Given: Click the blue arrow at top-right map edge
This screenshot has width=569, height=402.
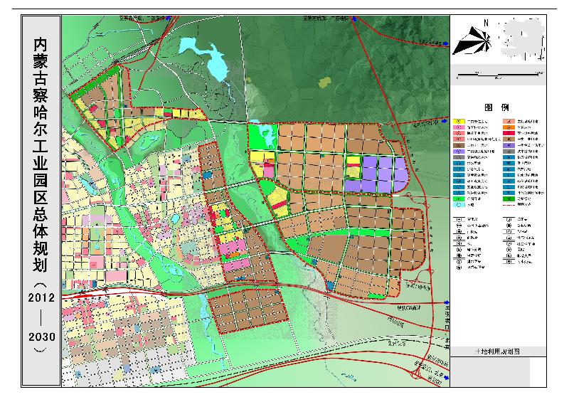Looking at the screenshot, I should click(445, 44).
